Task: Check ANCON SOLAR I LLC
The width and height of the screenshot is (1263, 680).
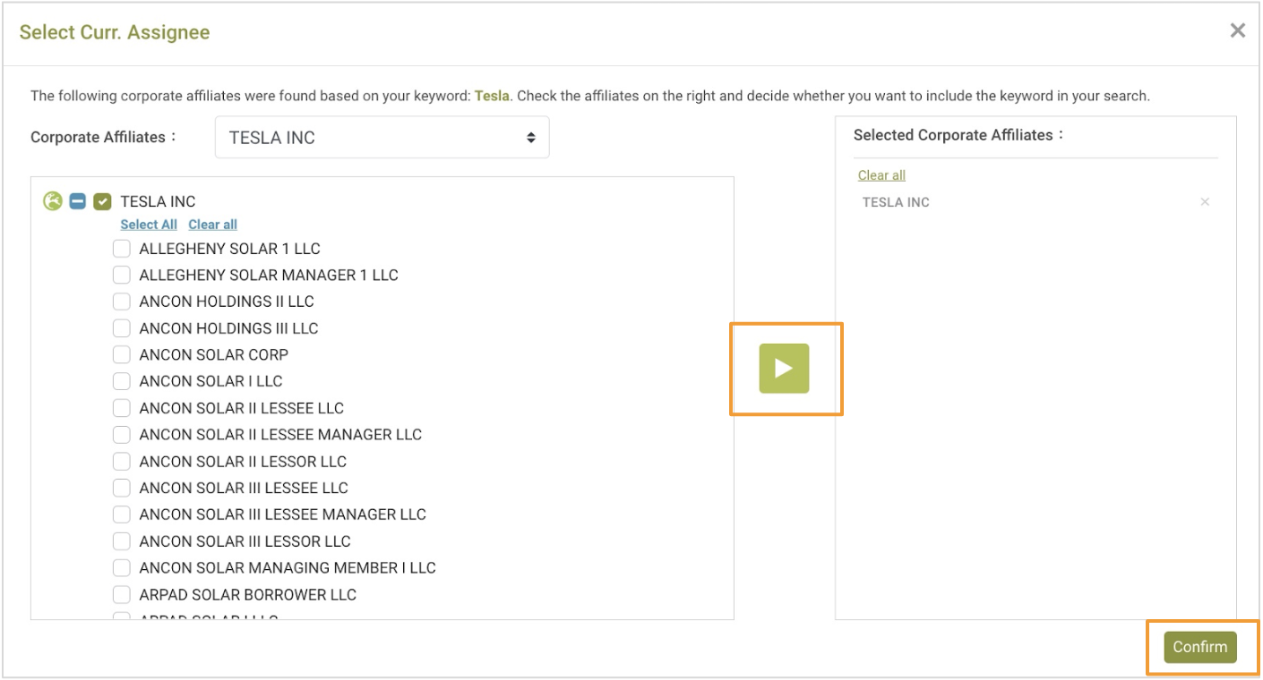Action: pos(122,381)
